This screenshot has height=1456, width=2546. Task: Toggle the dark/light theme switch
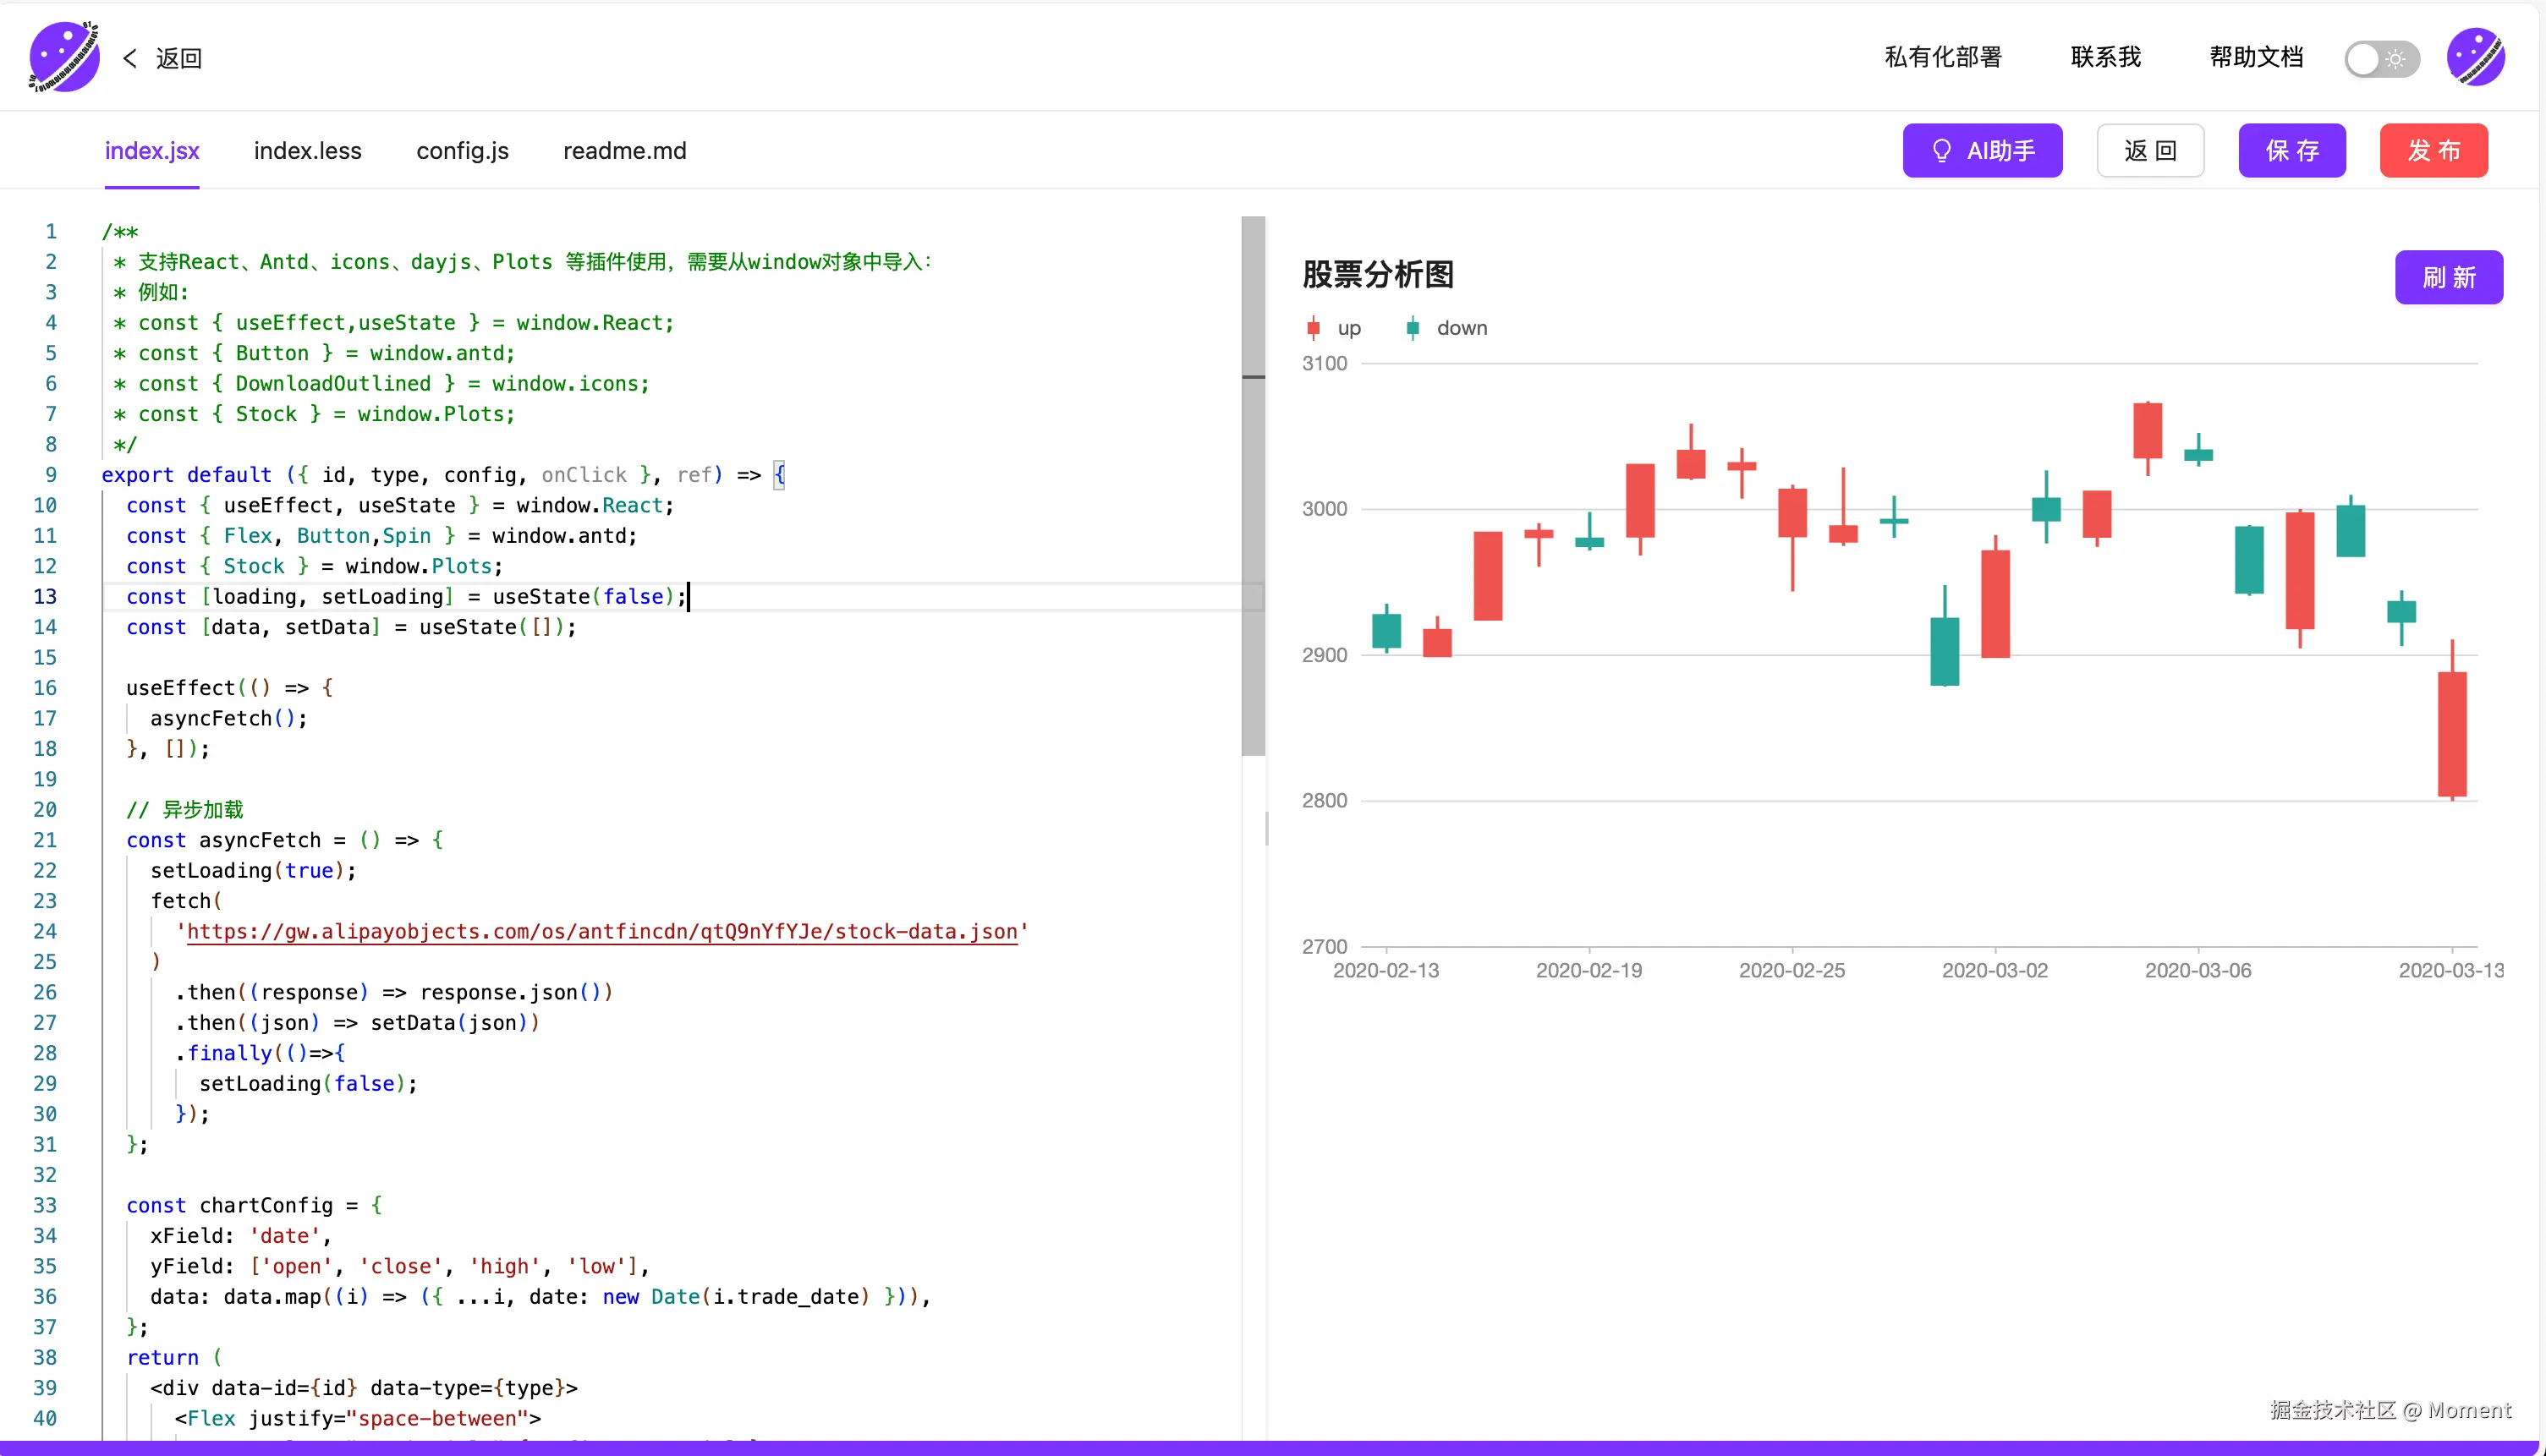(x=2381, y=59)
